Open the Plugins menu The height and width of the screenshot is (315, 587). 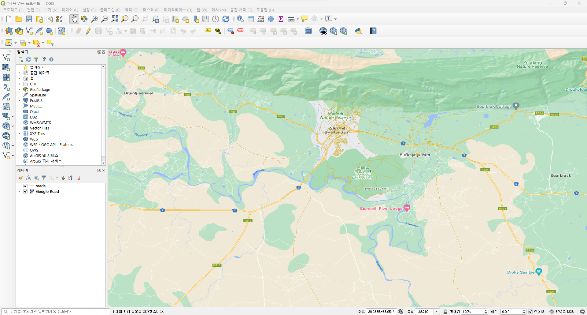[110, 10]
